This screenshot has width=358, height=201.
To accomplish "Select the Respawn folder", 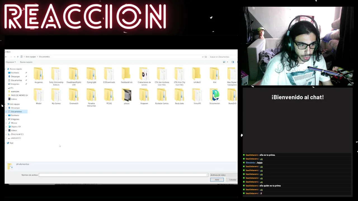I will [x=144, y=97].
